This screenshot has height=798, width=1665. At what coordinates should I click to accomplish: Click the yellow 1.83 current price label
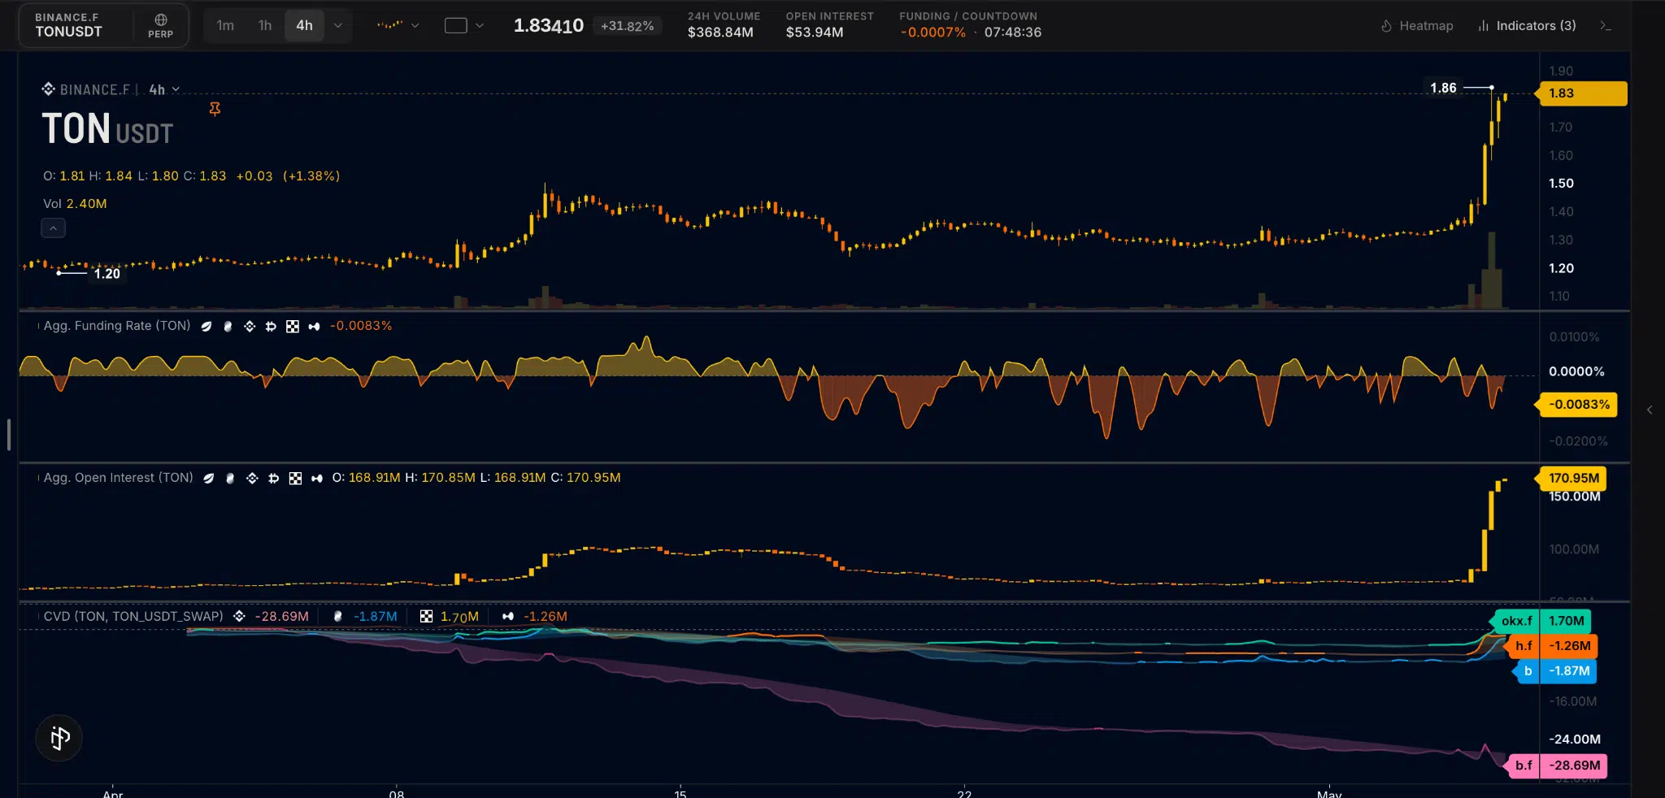coord(1580,93)
